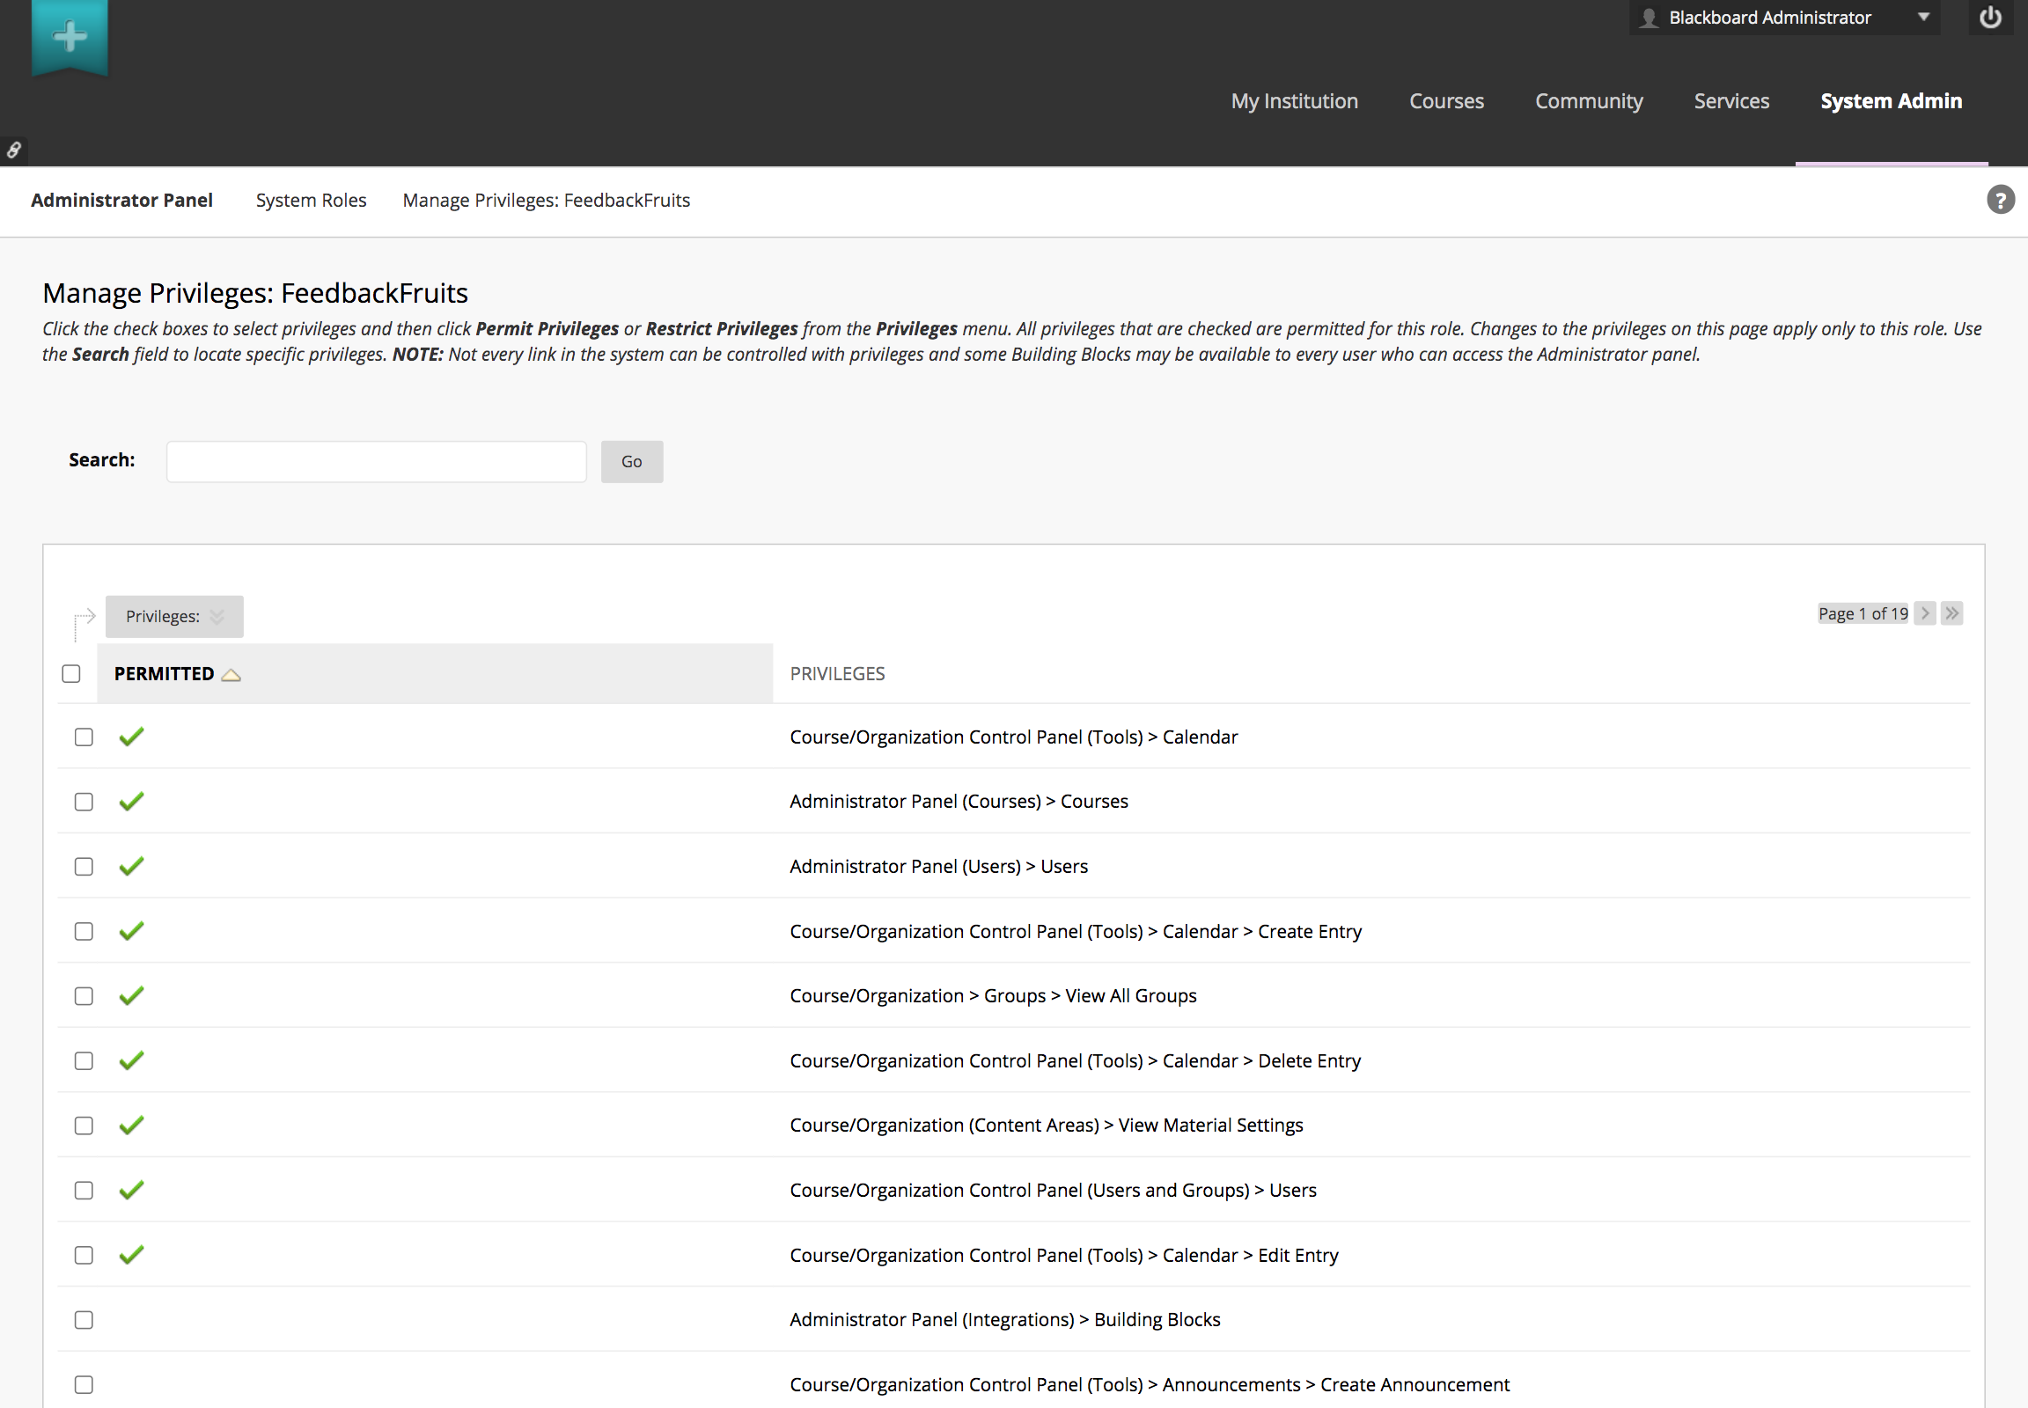Go to next page arrow
The height and width of the screenshot is (1408, 2028).
(1925, 613)
